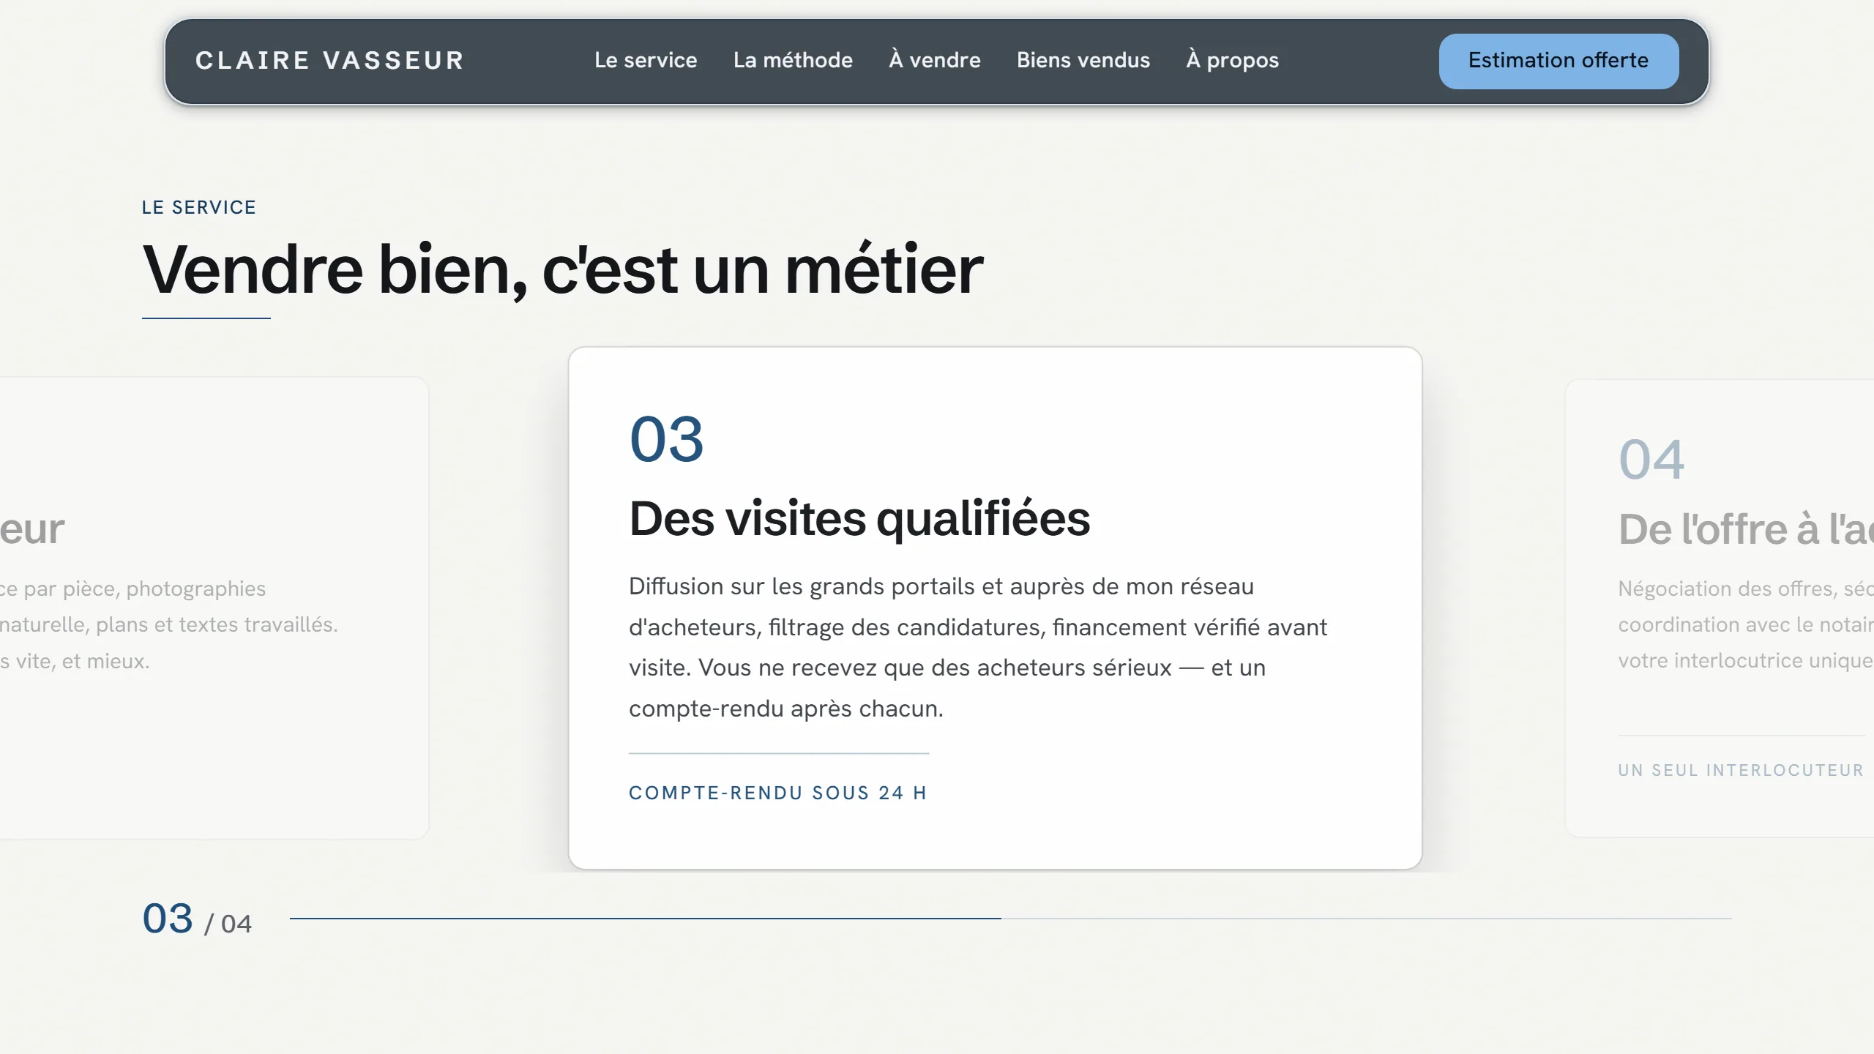Go to La méthode section
The image size is (1874, 1054).
(x=793, y=60)
